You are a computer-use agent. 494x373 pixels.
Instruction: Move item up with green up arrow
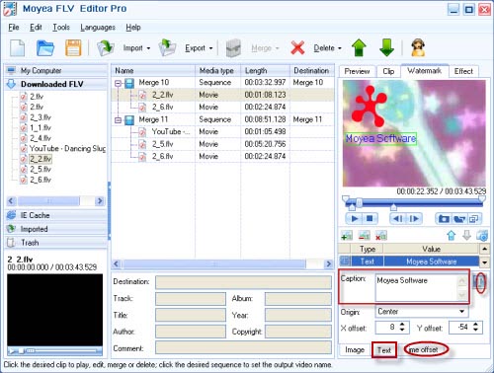tap(359, 48)
